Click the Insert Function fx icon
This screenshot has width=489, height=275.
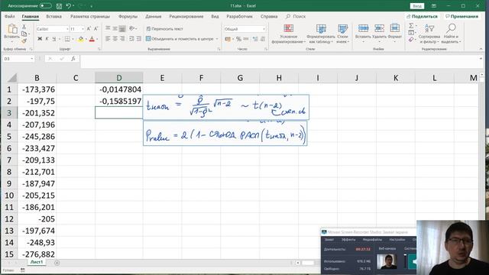pyautogui.click(x=73, y=59)
